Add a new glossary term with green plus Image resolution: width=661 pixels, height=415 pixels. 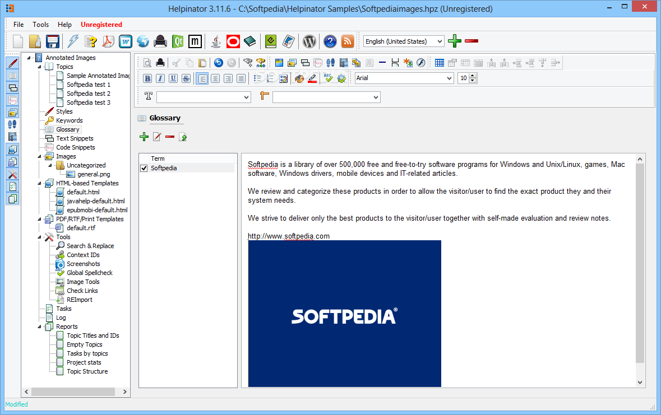coord(144,137)
